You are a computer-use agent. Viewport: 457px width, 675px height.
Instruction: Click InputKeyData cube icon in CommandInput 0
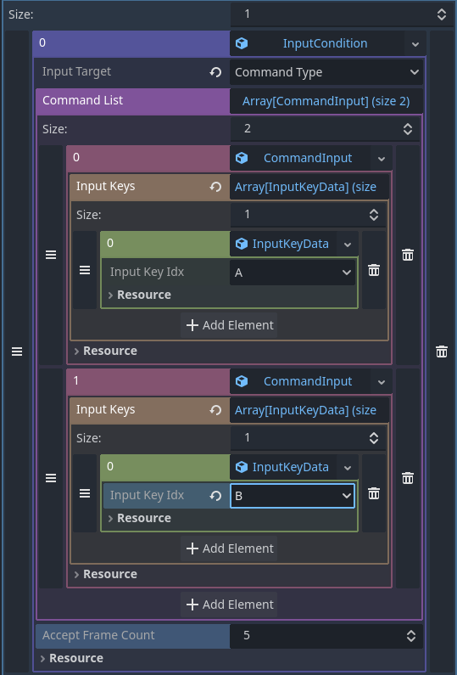coord(242,244)
